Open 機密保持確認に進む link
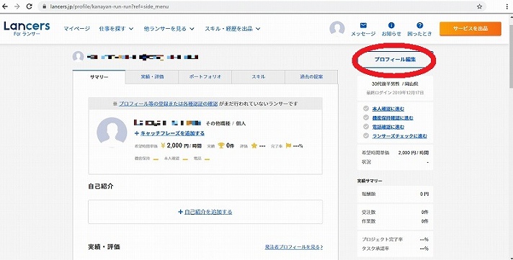The image size is (513, 260). 393,117
